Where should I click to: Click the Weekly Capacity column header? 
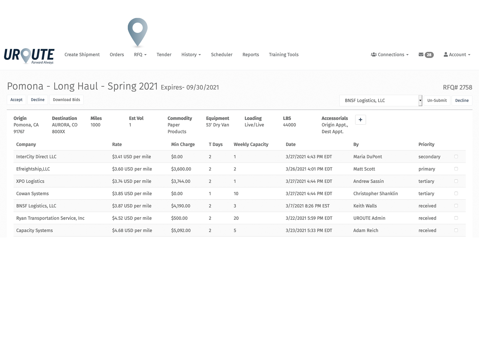pos(251,144)
